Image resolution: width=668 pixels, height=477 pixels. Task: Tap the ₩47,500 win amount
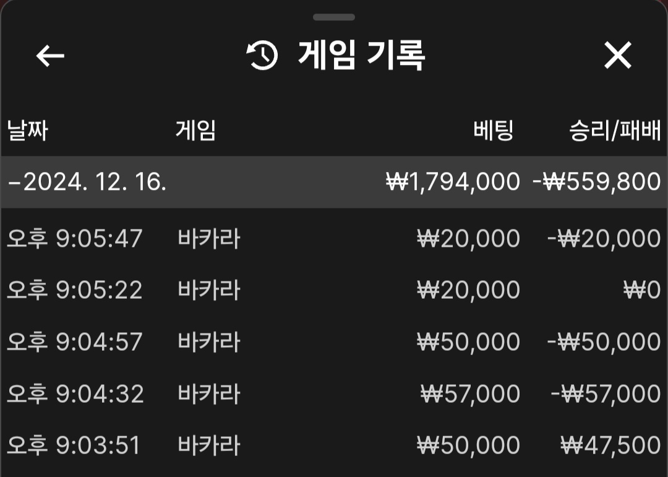[x=610, y=445]
